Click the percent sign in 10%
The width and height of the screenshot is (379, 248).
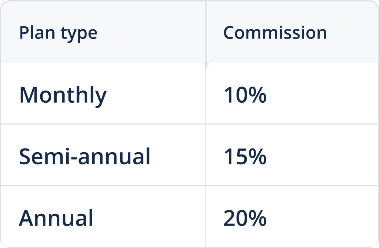tap(257, 95)
